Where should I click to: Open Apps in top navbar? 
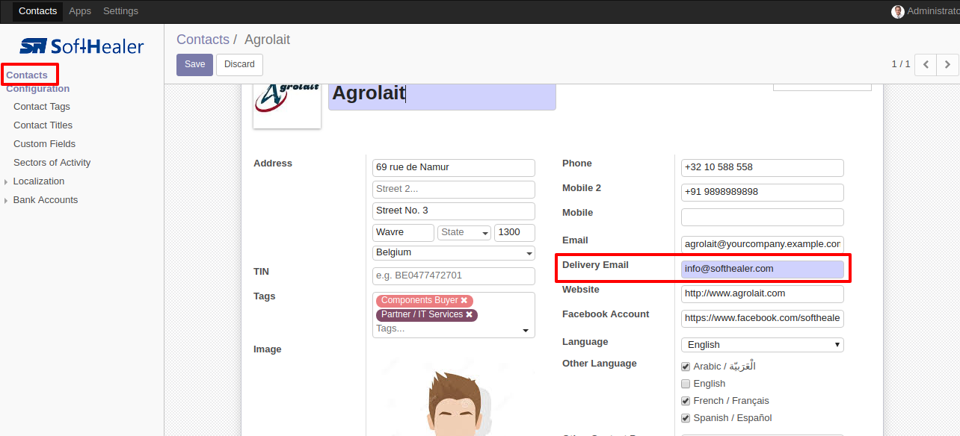click(80, 11)
